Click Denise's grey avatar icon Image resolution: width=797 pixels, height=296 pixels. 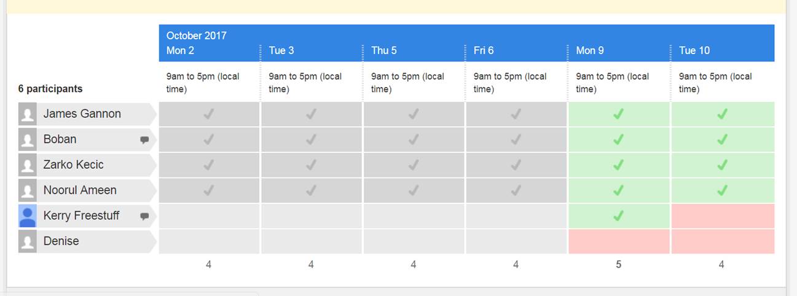click(28, 241)
